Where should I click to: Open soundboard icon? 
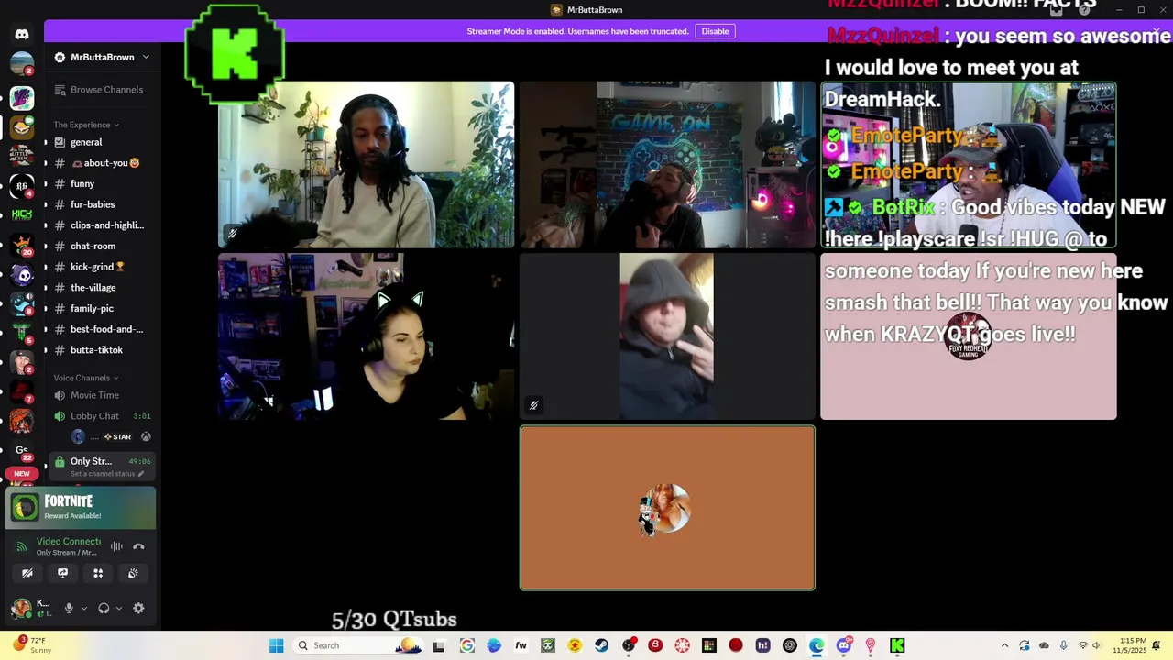tap(133, 573)
